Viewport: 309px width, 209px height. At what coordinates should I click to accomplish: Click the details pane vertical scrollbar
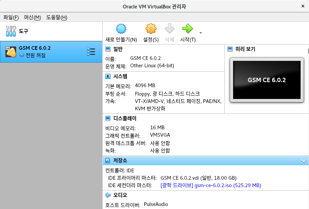(308, 51)
